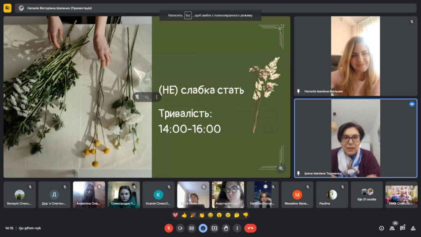Send the thumbs down reaction
The height and width of the screenshot is (237, 421).
tap(245, 215)
